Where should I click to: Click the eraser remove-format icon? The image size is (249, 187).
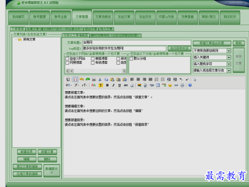(x=132, y=85)
